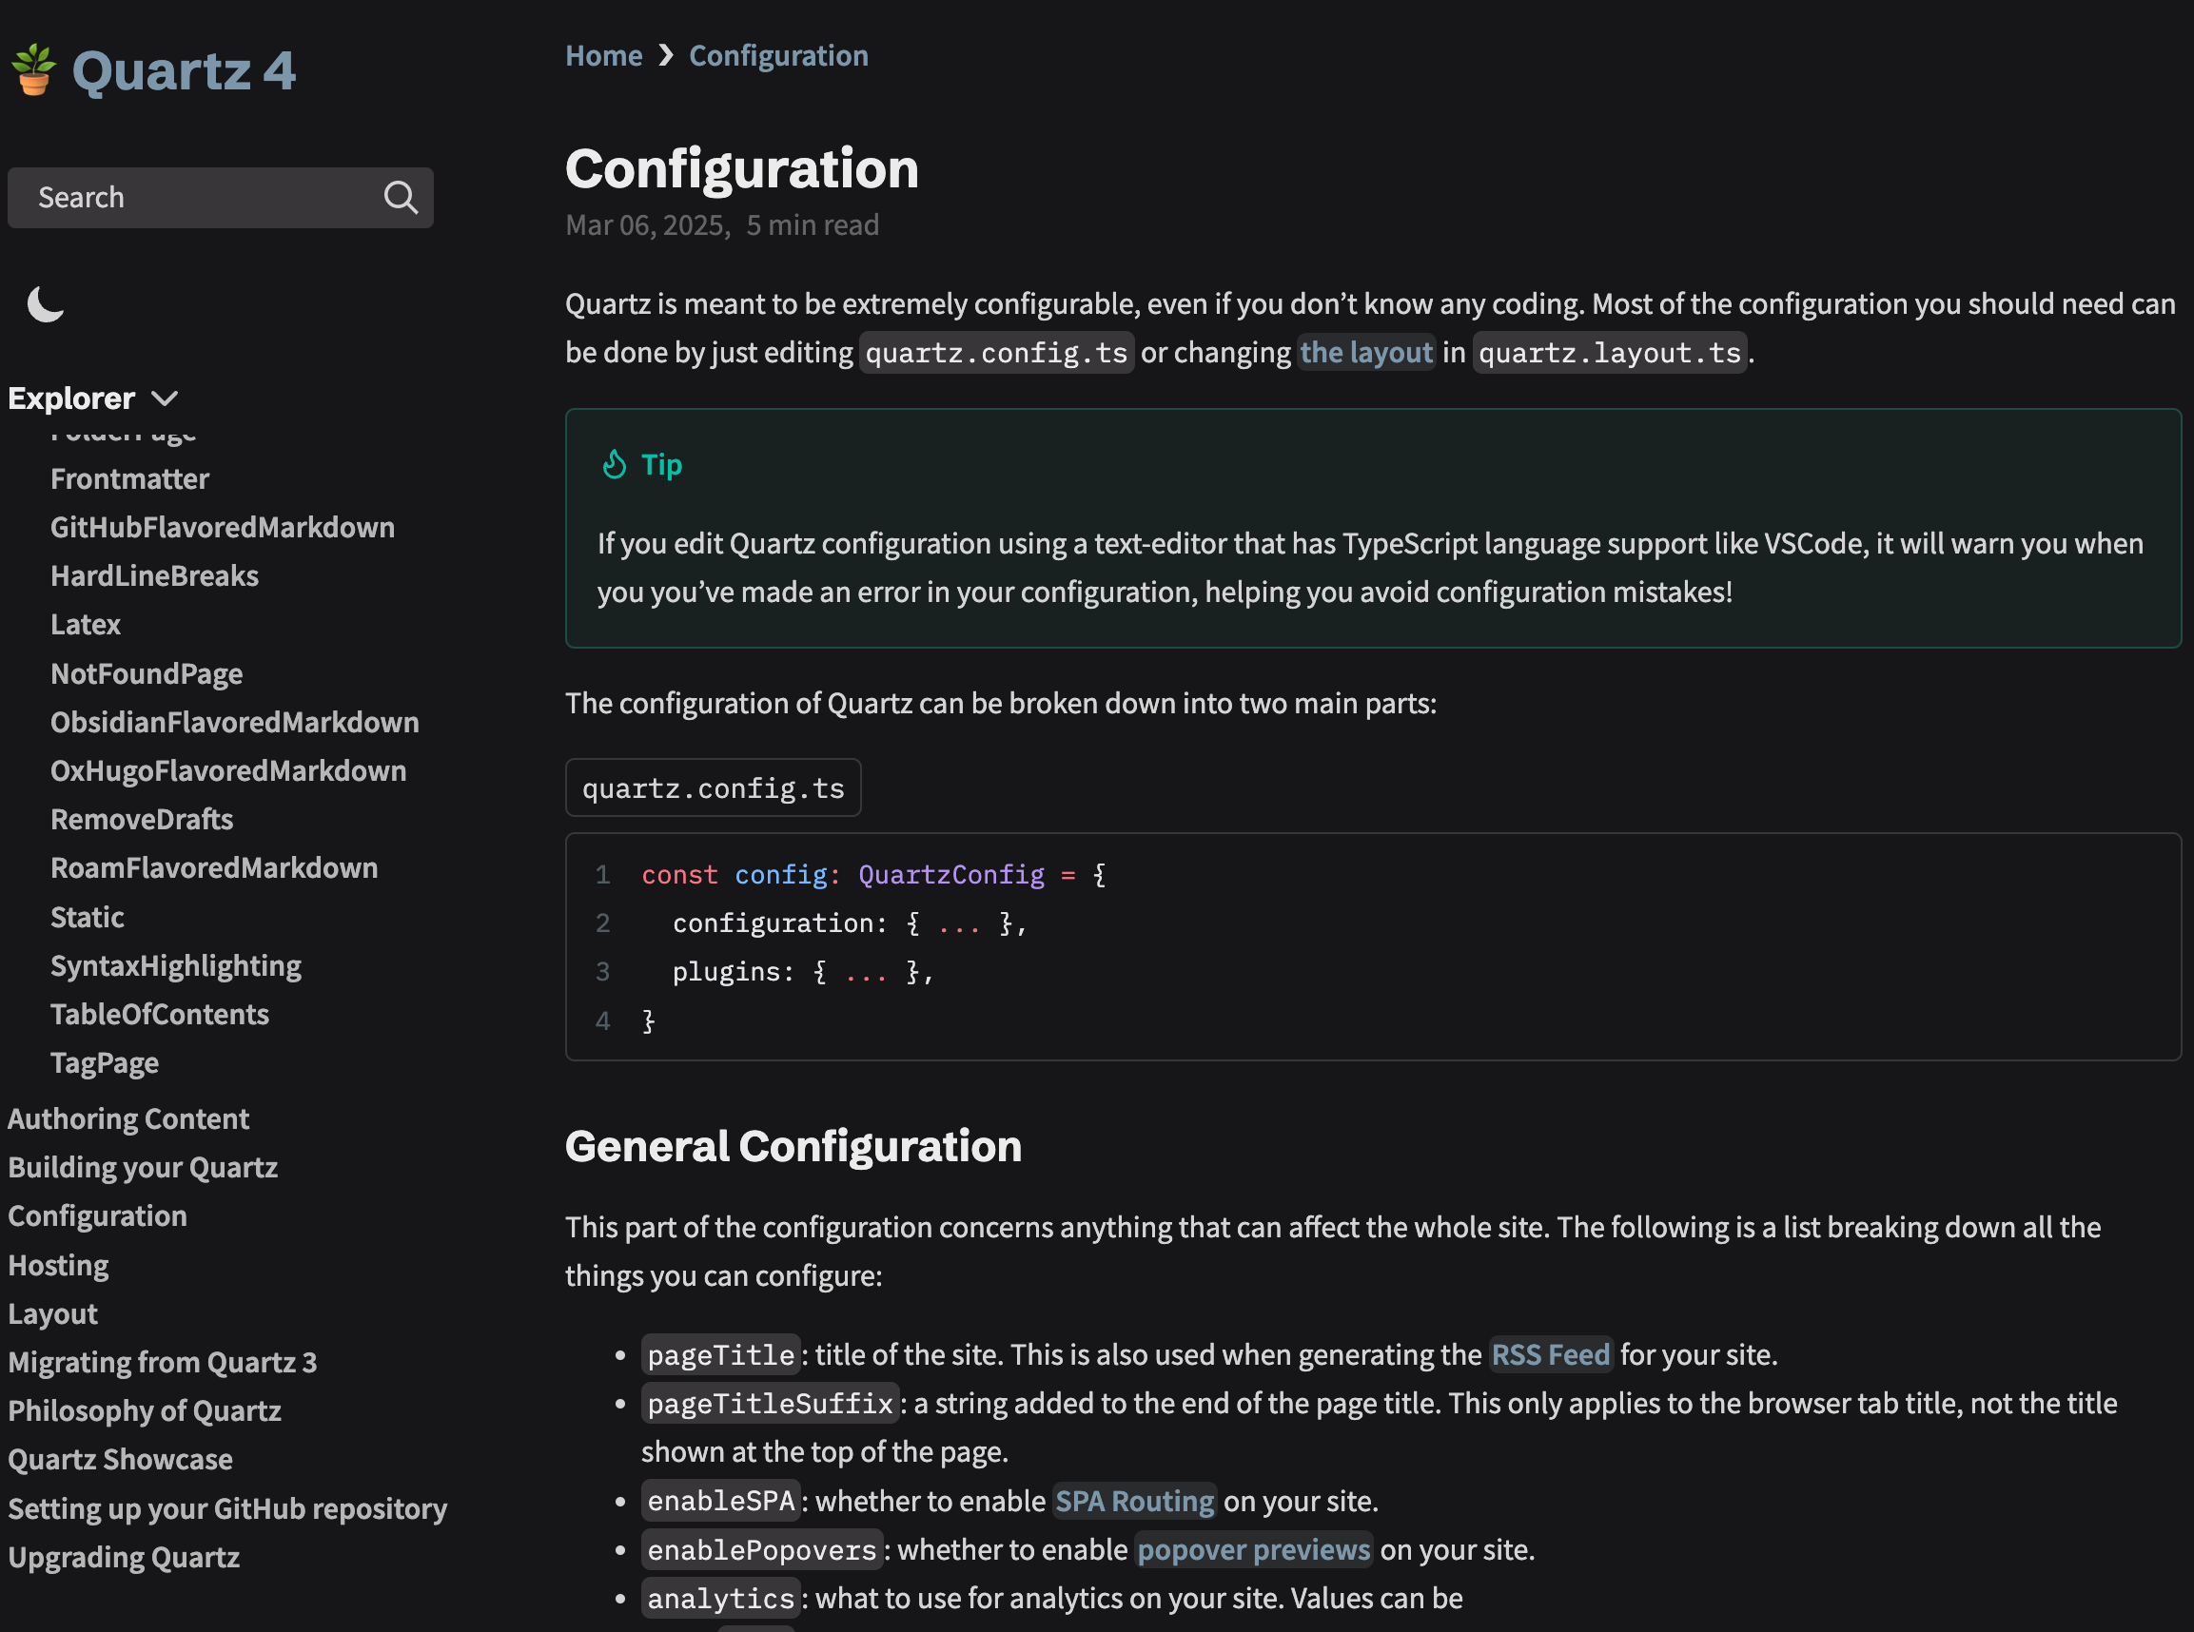Open Authoring Content page
Image resolution: width=2194 pixels, height=1632 pixels.
point(128,1118)
